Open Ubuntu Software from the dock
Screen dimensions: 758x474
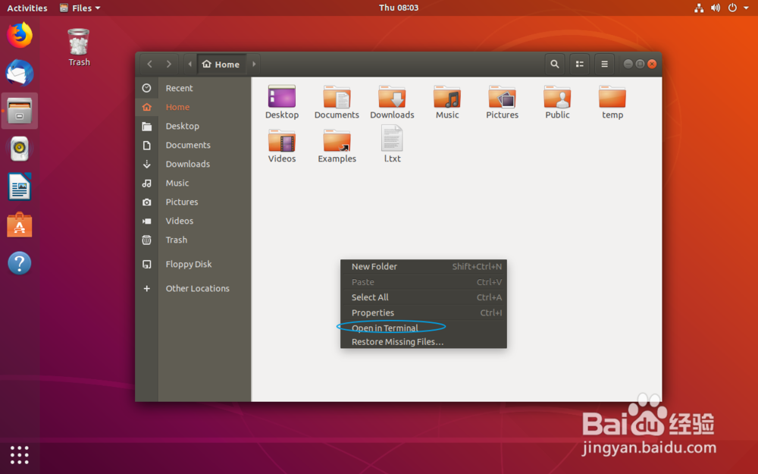20,225
